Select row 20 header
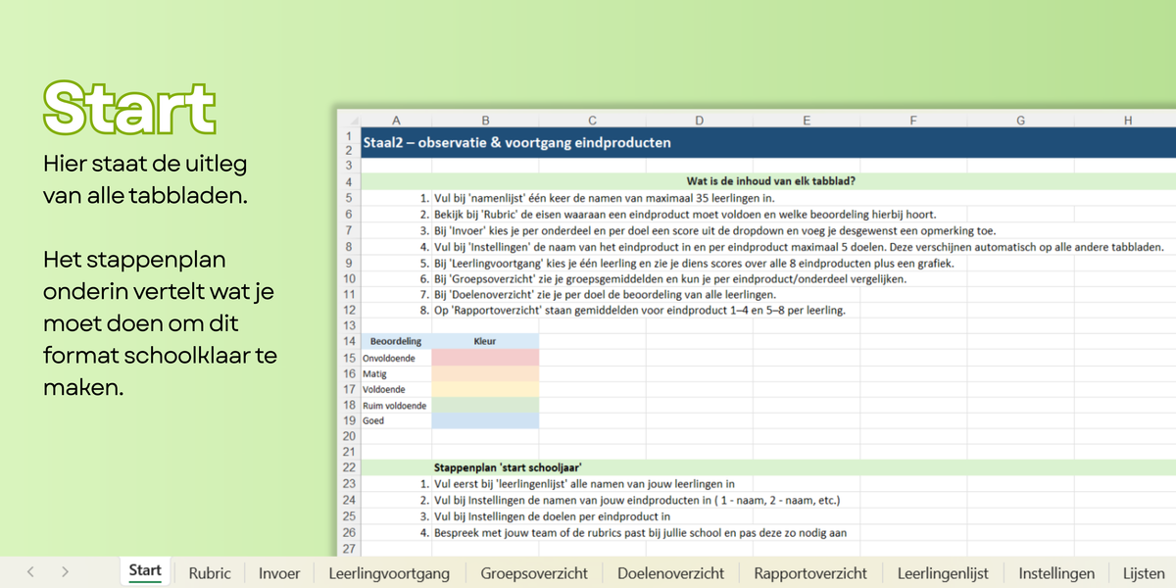 [348, 436]
